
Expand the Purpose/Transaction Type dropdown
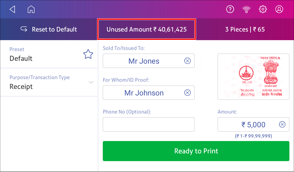91,82
